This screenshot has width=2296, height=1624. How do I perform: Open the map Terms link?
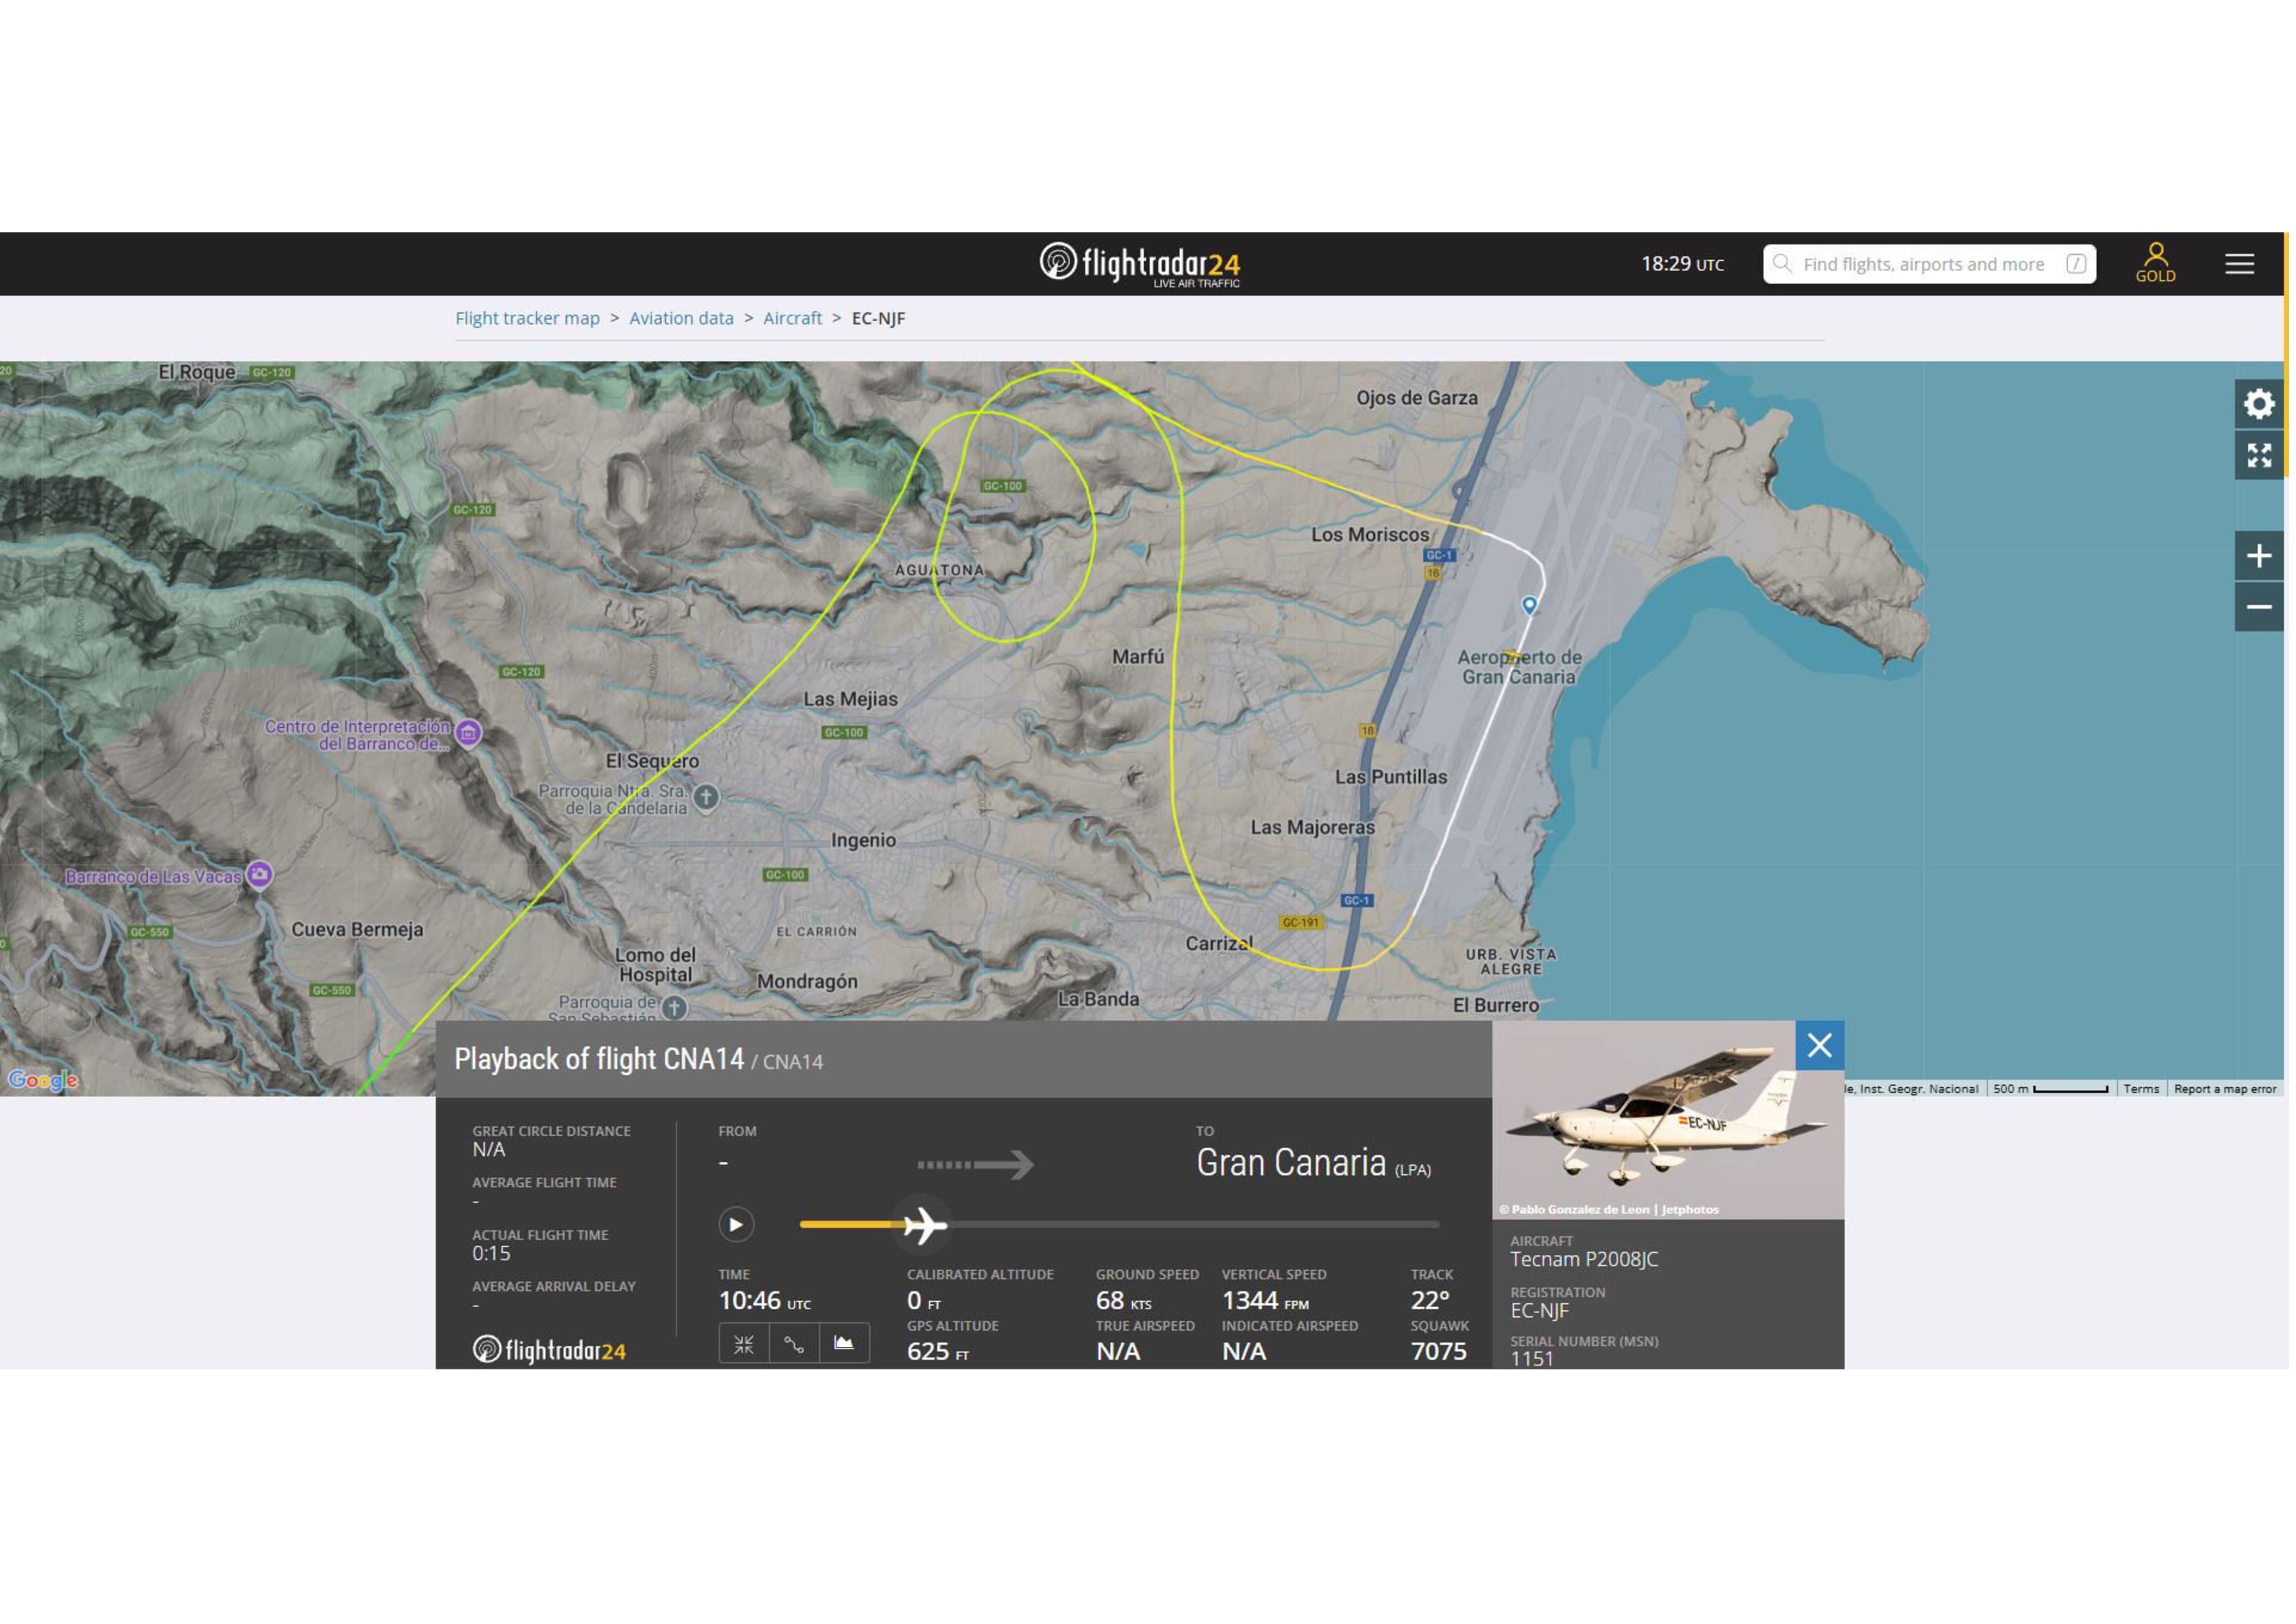2141,1089
